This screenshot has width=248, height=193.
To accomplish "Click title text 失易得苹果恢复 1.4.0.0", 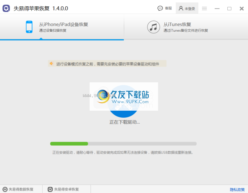I will click(x=41, y=8).
